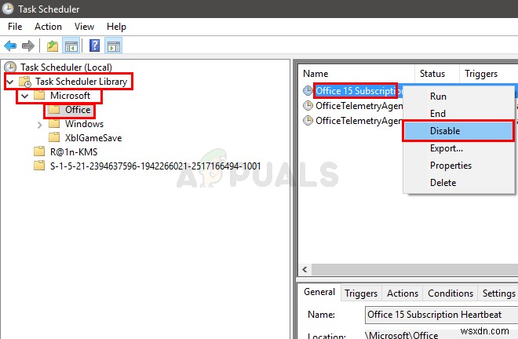This screenshot has height=339, width=518.
Task: Select second OfficeTelemetryAgent task row
Action: click(359, 121)
